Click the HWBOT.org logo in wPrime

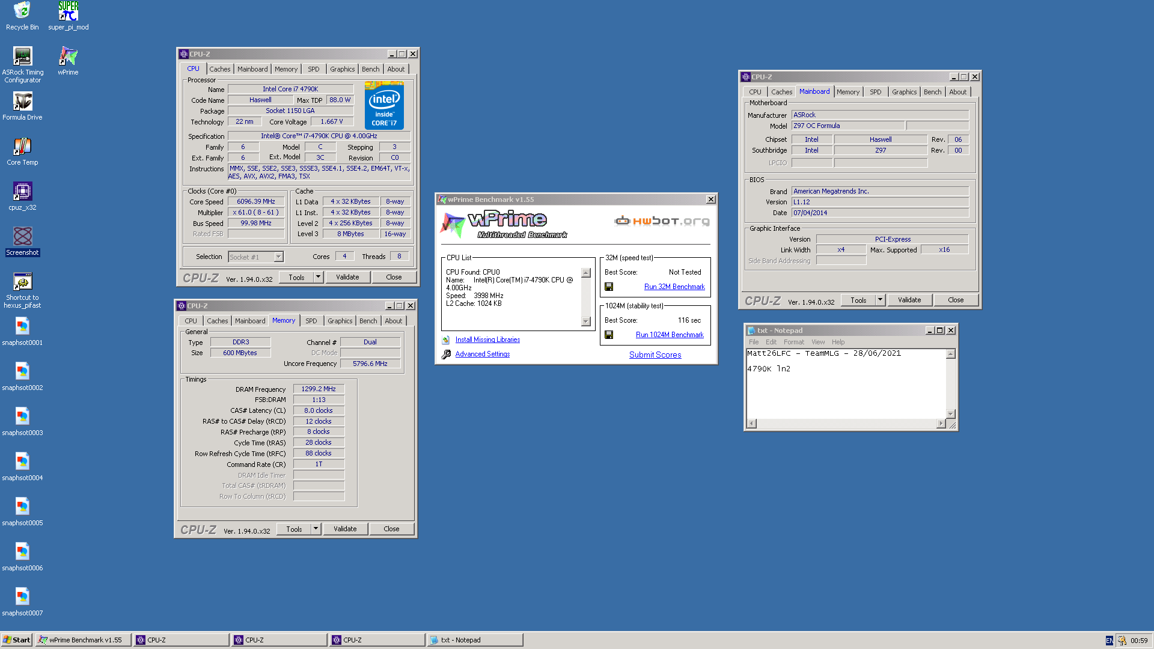pos(662,221)
